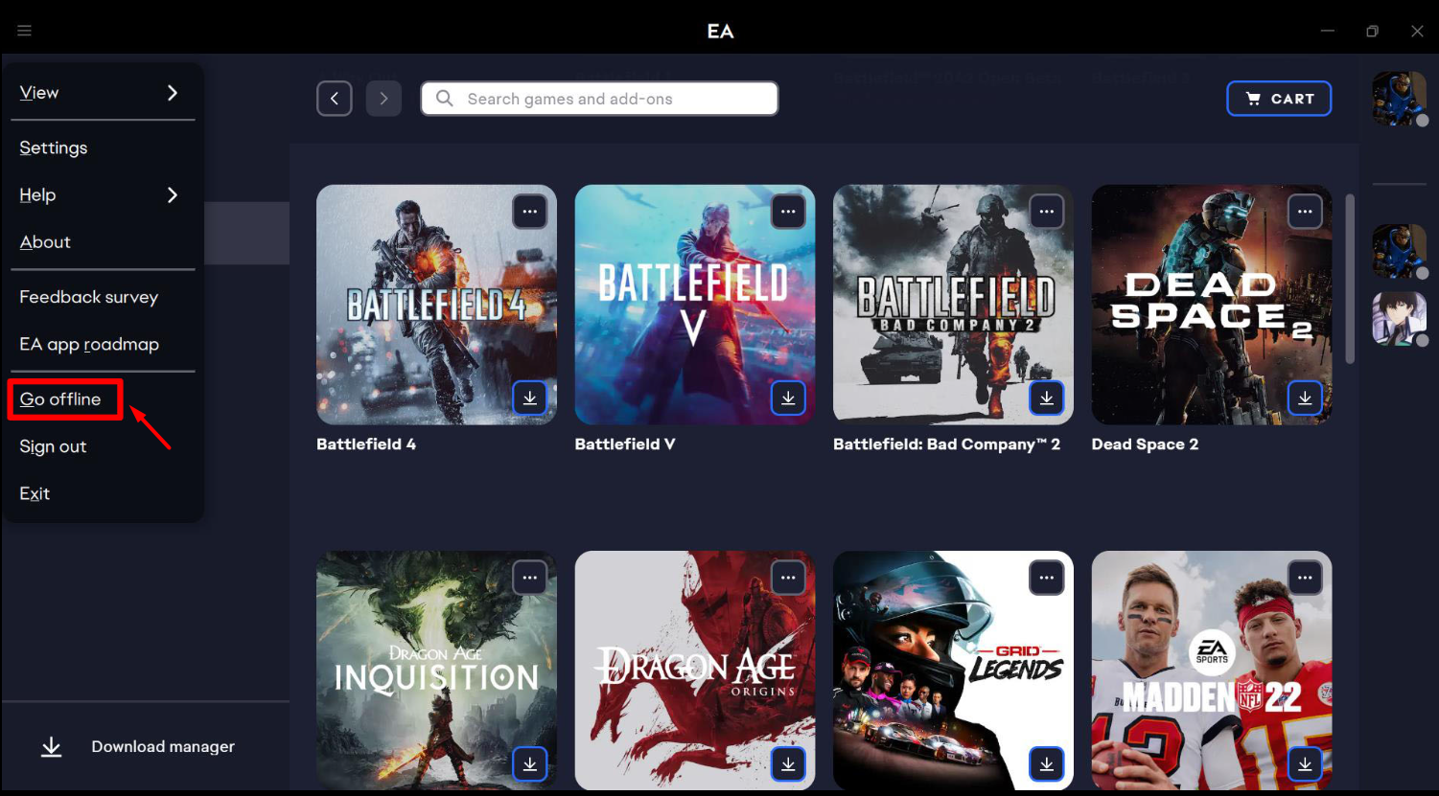The width and height of the screenshot is (1439, 796).
Task: Click the Download manager arrow icon
Action: pyautogui.click(x=52, y=747)
